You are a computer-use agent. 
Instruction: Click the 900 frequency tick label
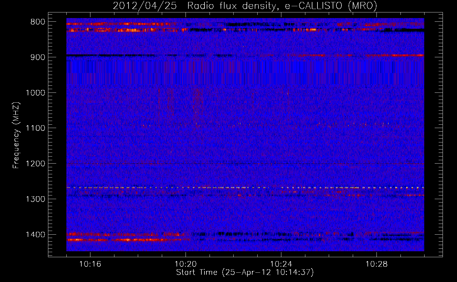(37, 57)
